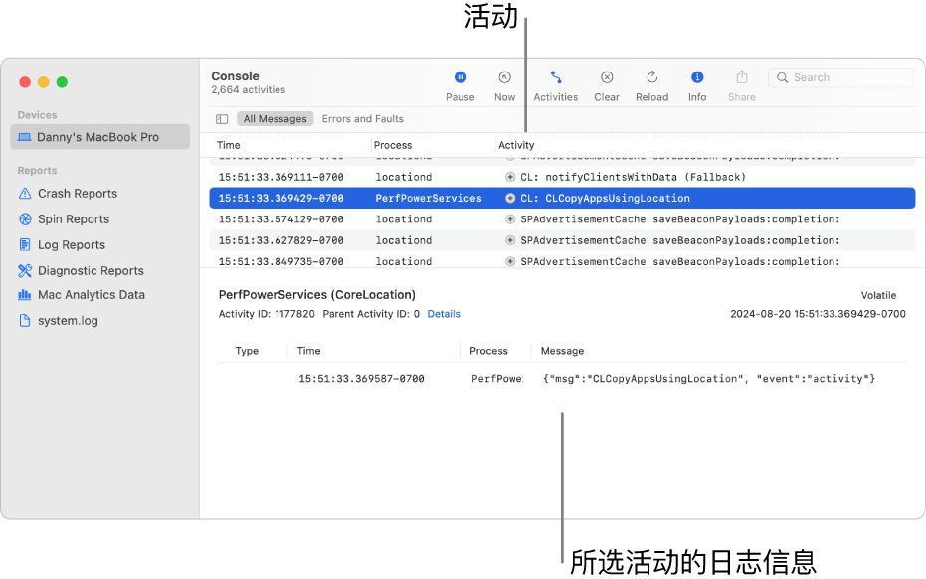Screen dimensions: 926x579
Task: Close the Console window with red button
Action: [25, 82]
